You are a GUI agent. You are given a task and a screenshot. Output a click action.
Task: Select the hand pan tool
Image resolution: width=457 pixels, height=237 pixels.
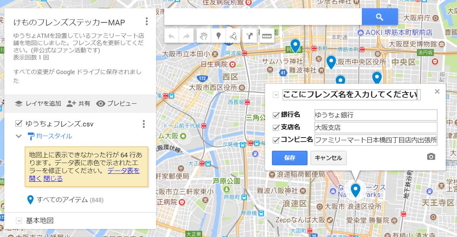point(204,35)
